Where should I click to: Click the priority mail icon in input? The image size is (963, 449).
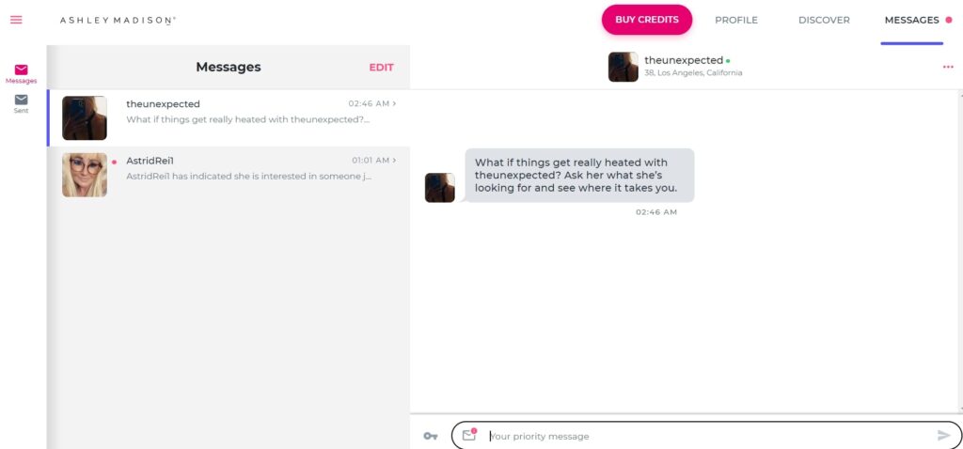(470, 435)
